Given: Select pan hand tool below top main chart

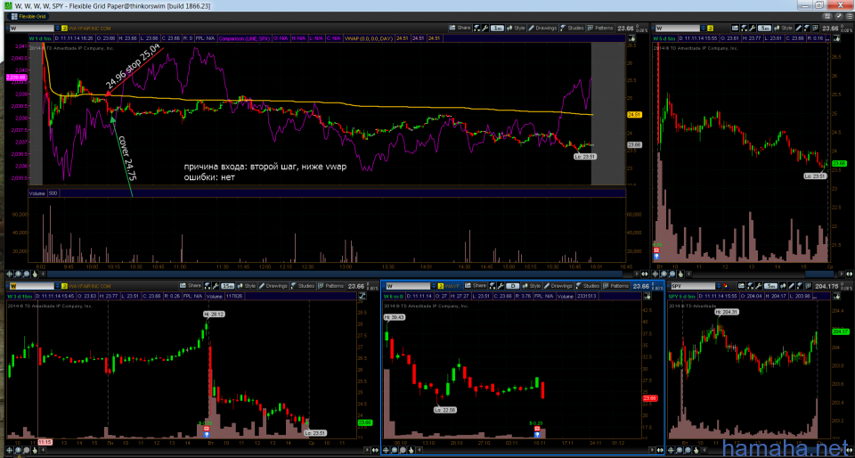Looking at the screenshot, I should (35, 274).
